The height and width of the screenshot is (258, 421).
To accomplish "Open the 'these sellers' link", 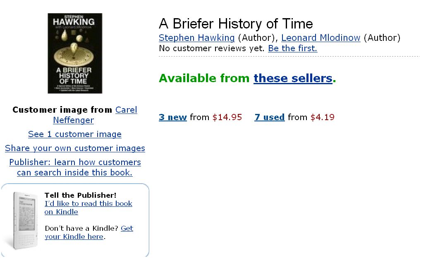I will click(x=293, y=78).
